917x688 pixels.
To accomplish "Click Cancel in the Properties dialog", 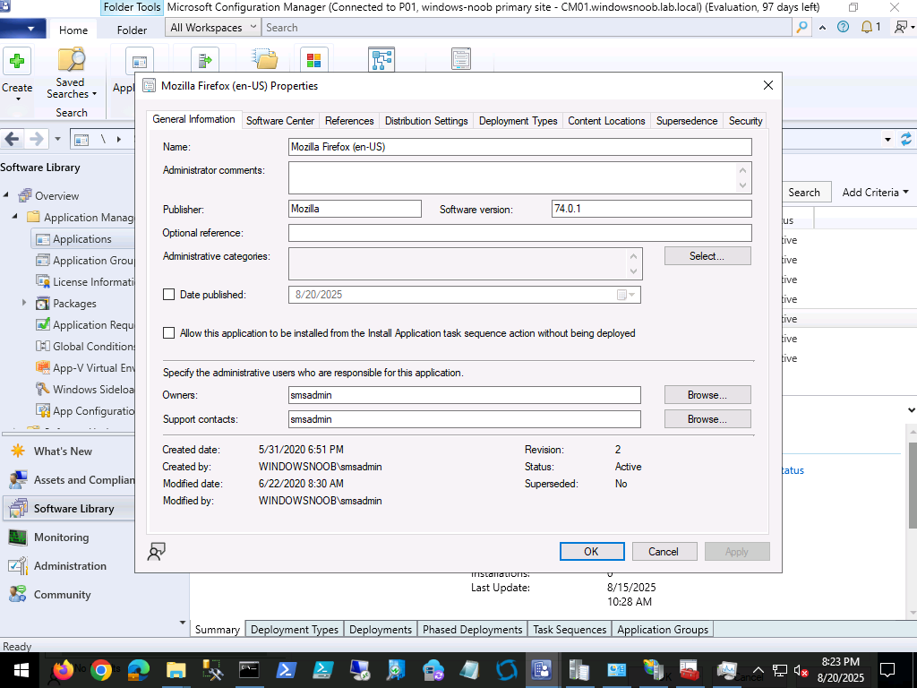I will click(x=664, y=551).
